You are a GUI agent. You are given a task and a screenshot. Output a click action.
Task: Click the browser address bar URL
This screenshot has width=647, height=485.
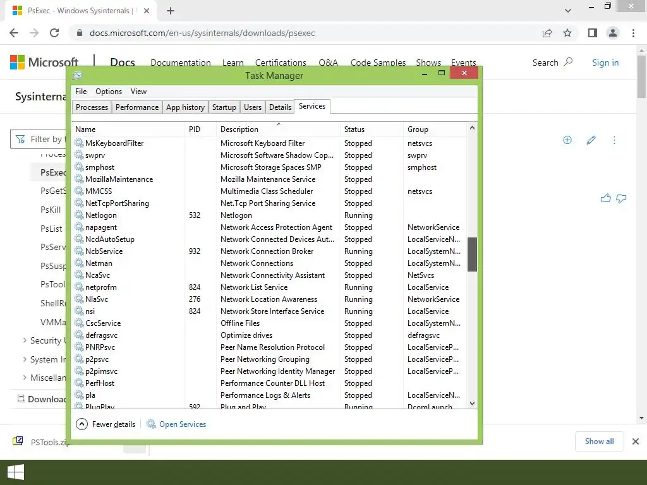[x=202, y=33]
